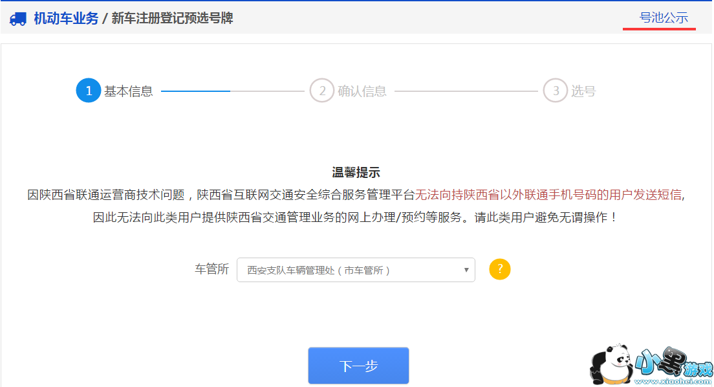Click the 机动车业务 breadcrumb link
The image size is (714, 387).
click(66, 18)
